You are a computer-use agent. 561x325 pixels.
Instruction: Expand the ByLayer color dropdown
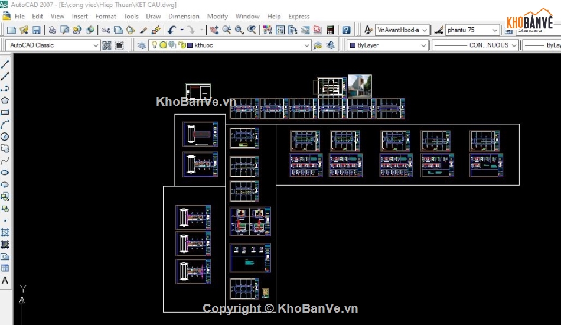423,45
